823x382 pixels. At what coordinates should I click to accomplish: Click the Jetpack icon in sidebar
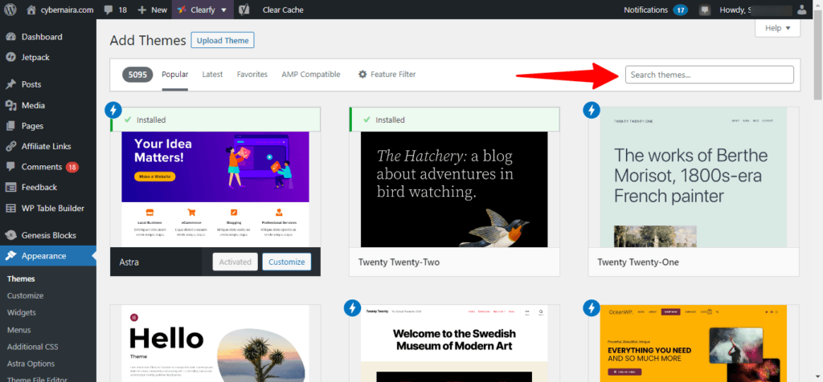10,57
